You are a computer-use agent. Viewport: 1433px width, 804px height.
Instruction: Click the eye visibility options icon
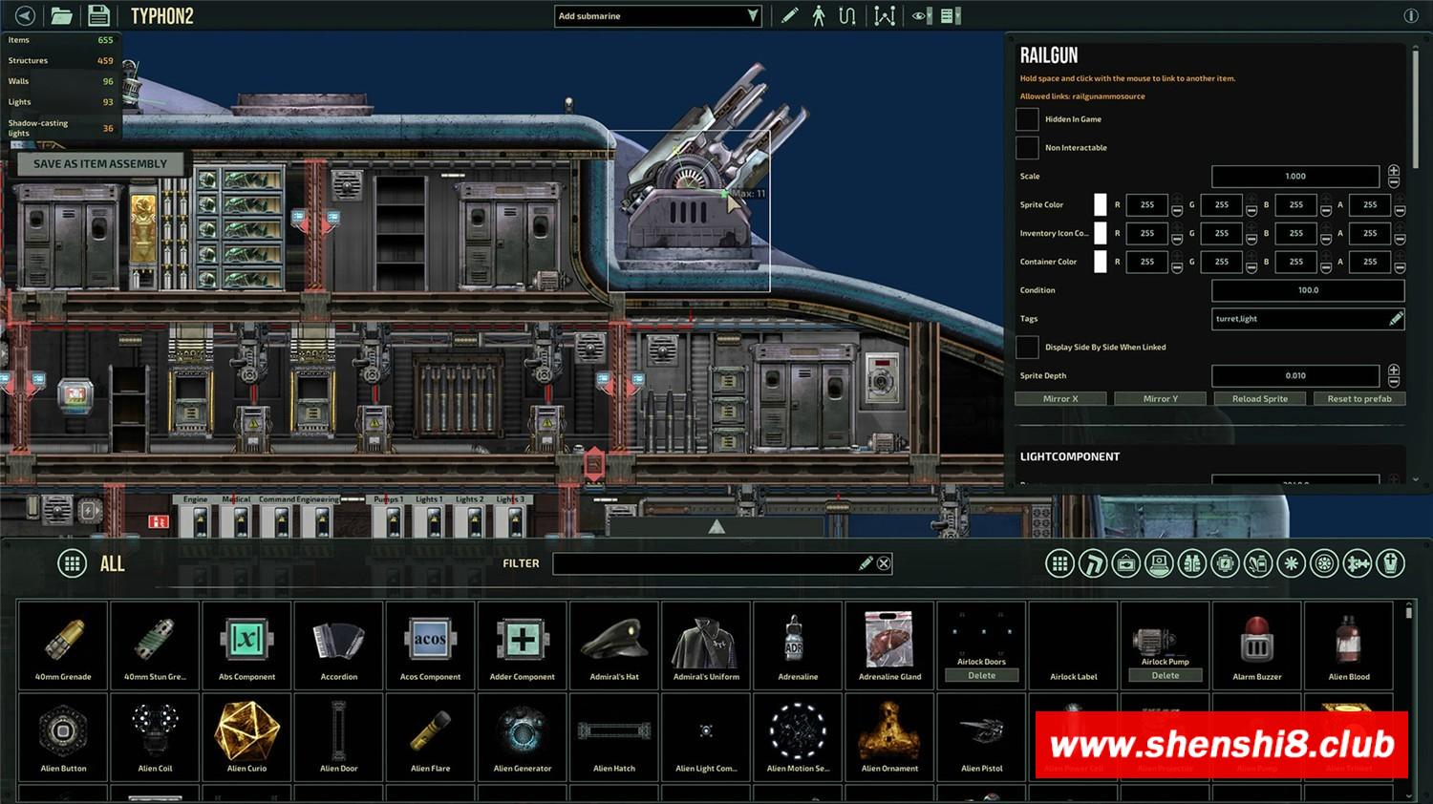pos(918,16)
